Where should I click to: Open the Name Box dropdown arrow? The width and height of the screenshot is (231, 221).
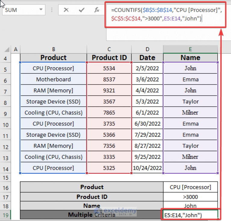(41, 10)
